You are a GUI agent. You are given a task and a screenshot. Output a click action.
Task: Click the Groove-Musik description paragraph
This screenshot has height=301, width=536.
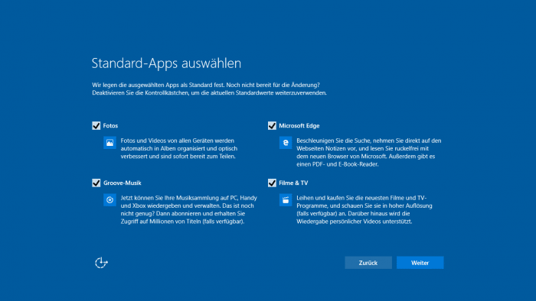pyautogui.click(x=188, y=209)
